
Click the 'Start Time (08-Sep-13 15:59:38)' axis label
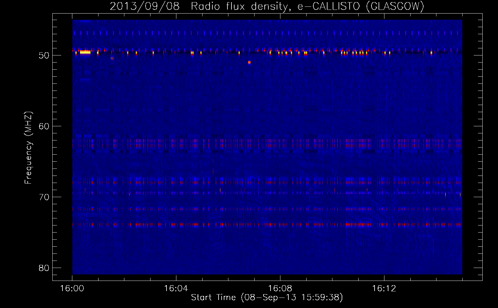tap(267, 298)
